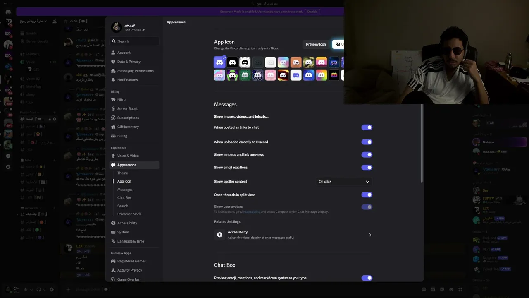Open Messaging Permissions settings
Viewport: 529px width, 298px height.
(x=134, y=71)
